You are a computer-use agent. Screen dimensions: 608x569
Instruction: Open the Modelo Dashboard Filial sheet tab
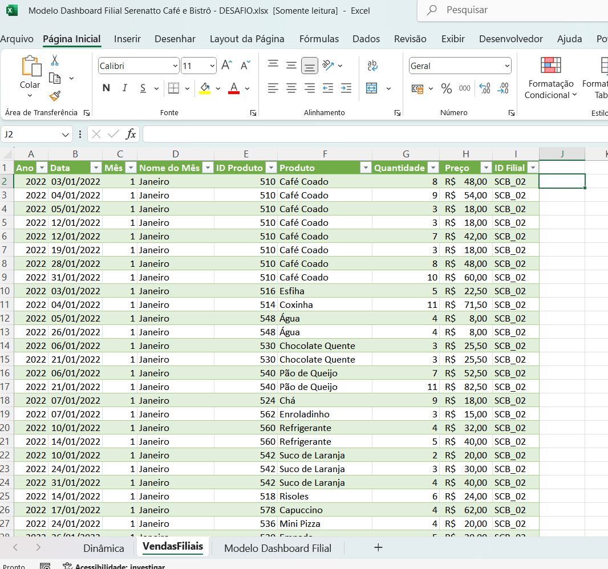pos(278,548)
